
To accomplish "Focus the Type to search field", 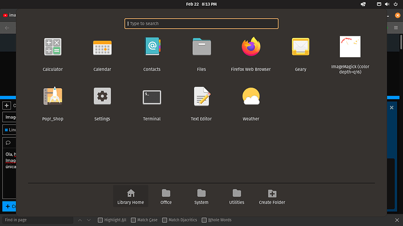I will coord(201,23).
